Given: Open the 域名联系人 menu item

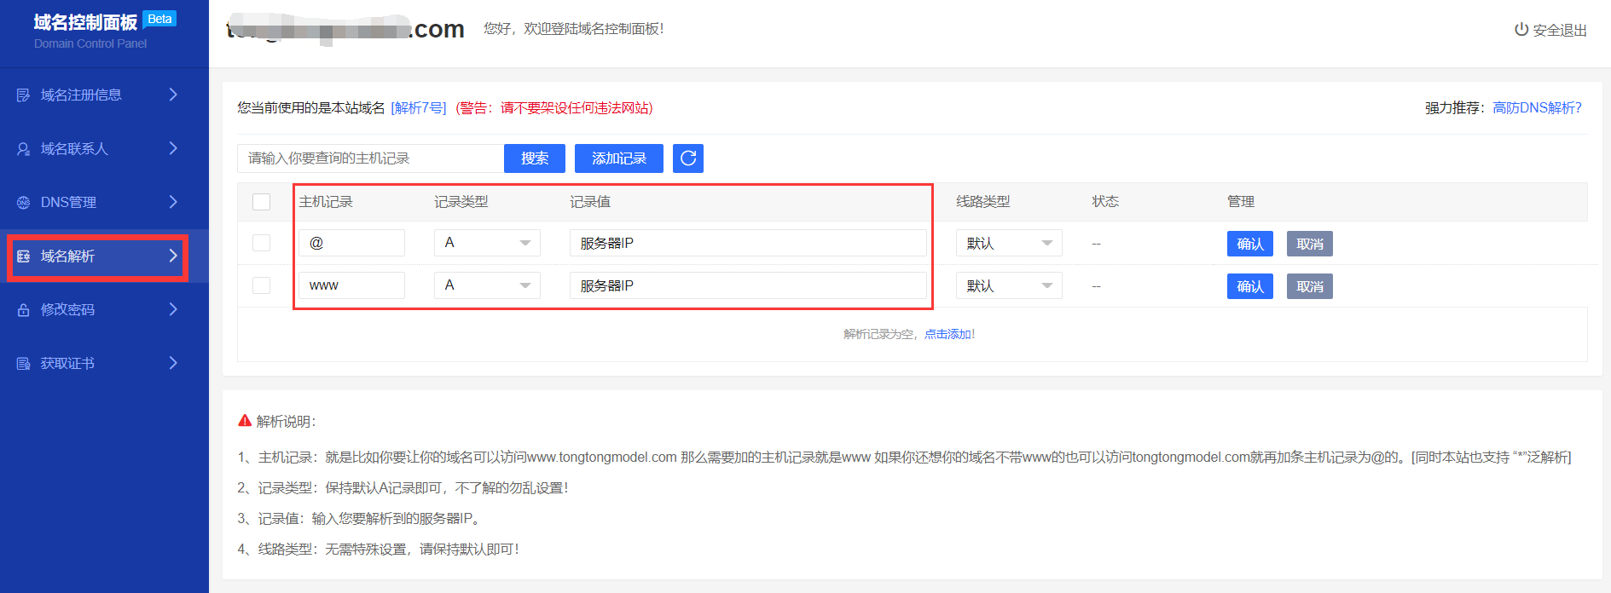Looking at the screenshot, I should (104, 148).
